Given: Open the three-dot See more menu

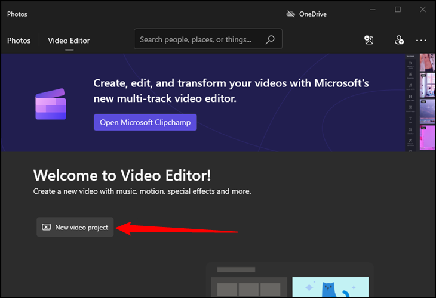Looking at the screenshot, I should (x=421, y=40).
